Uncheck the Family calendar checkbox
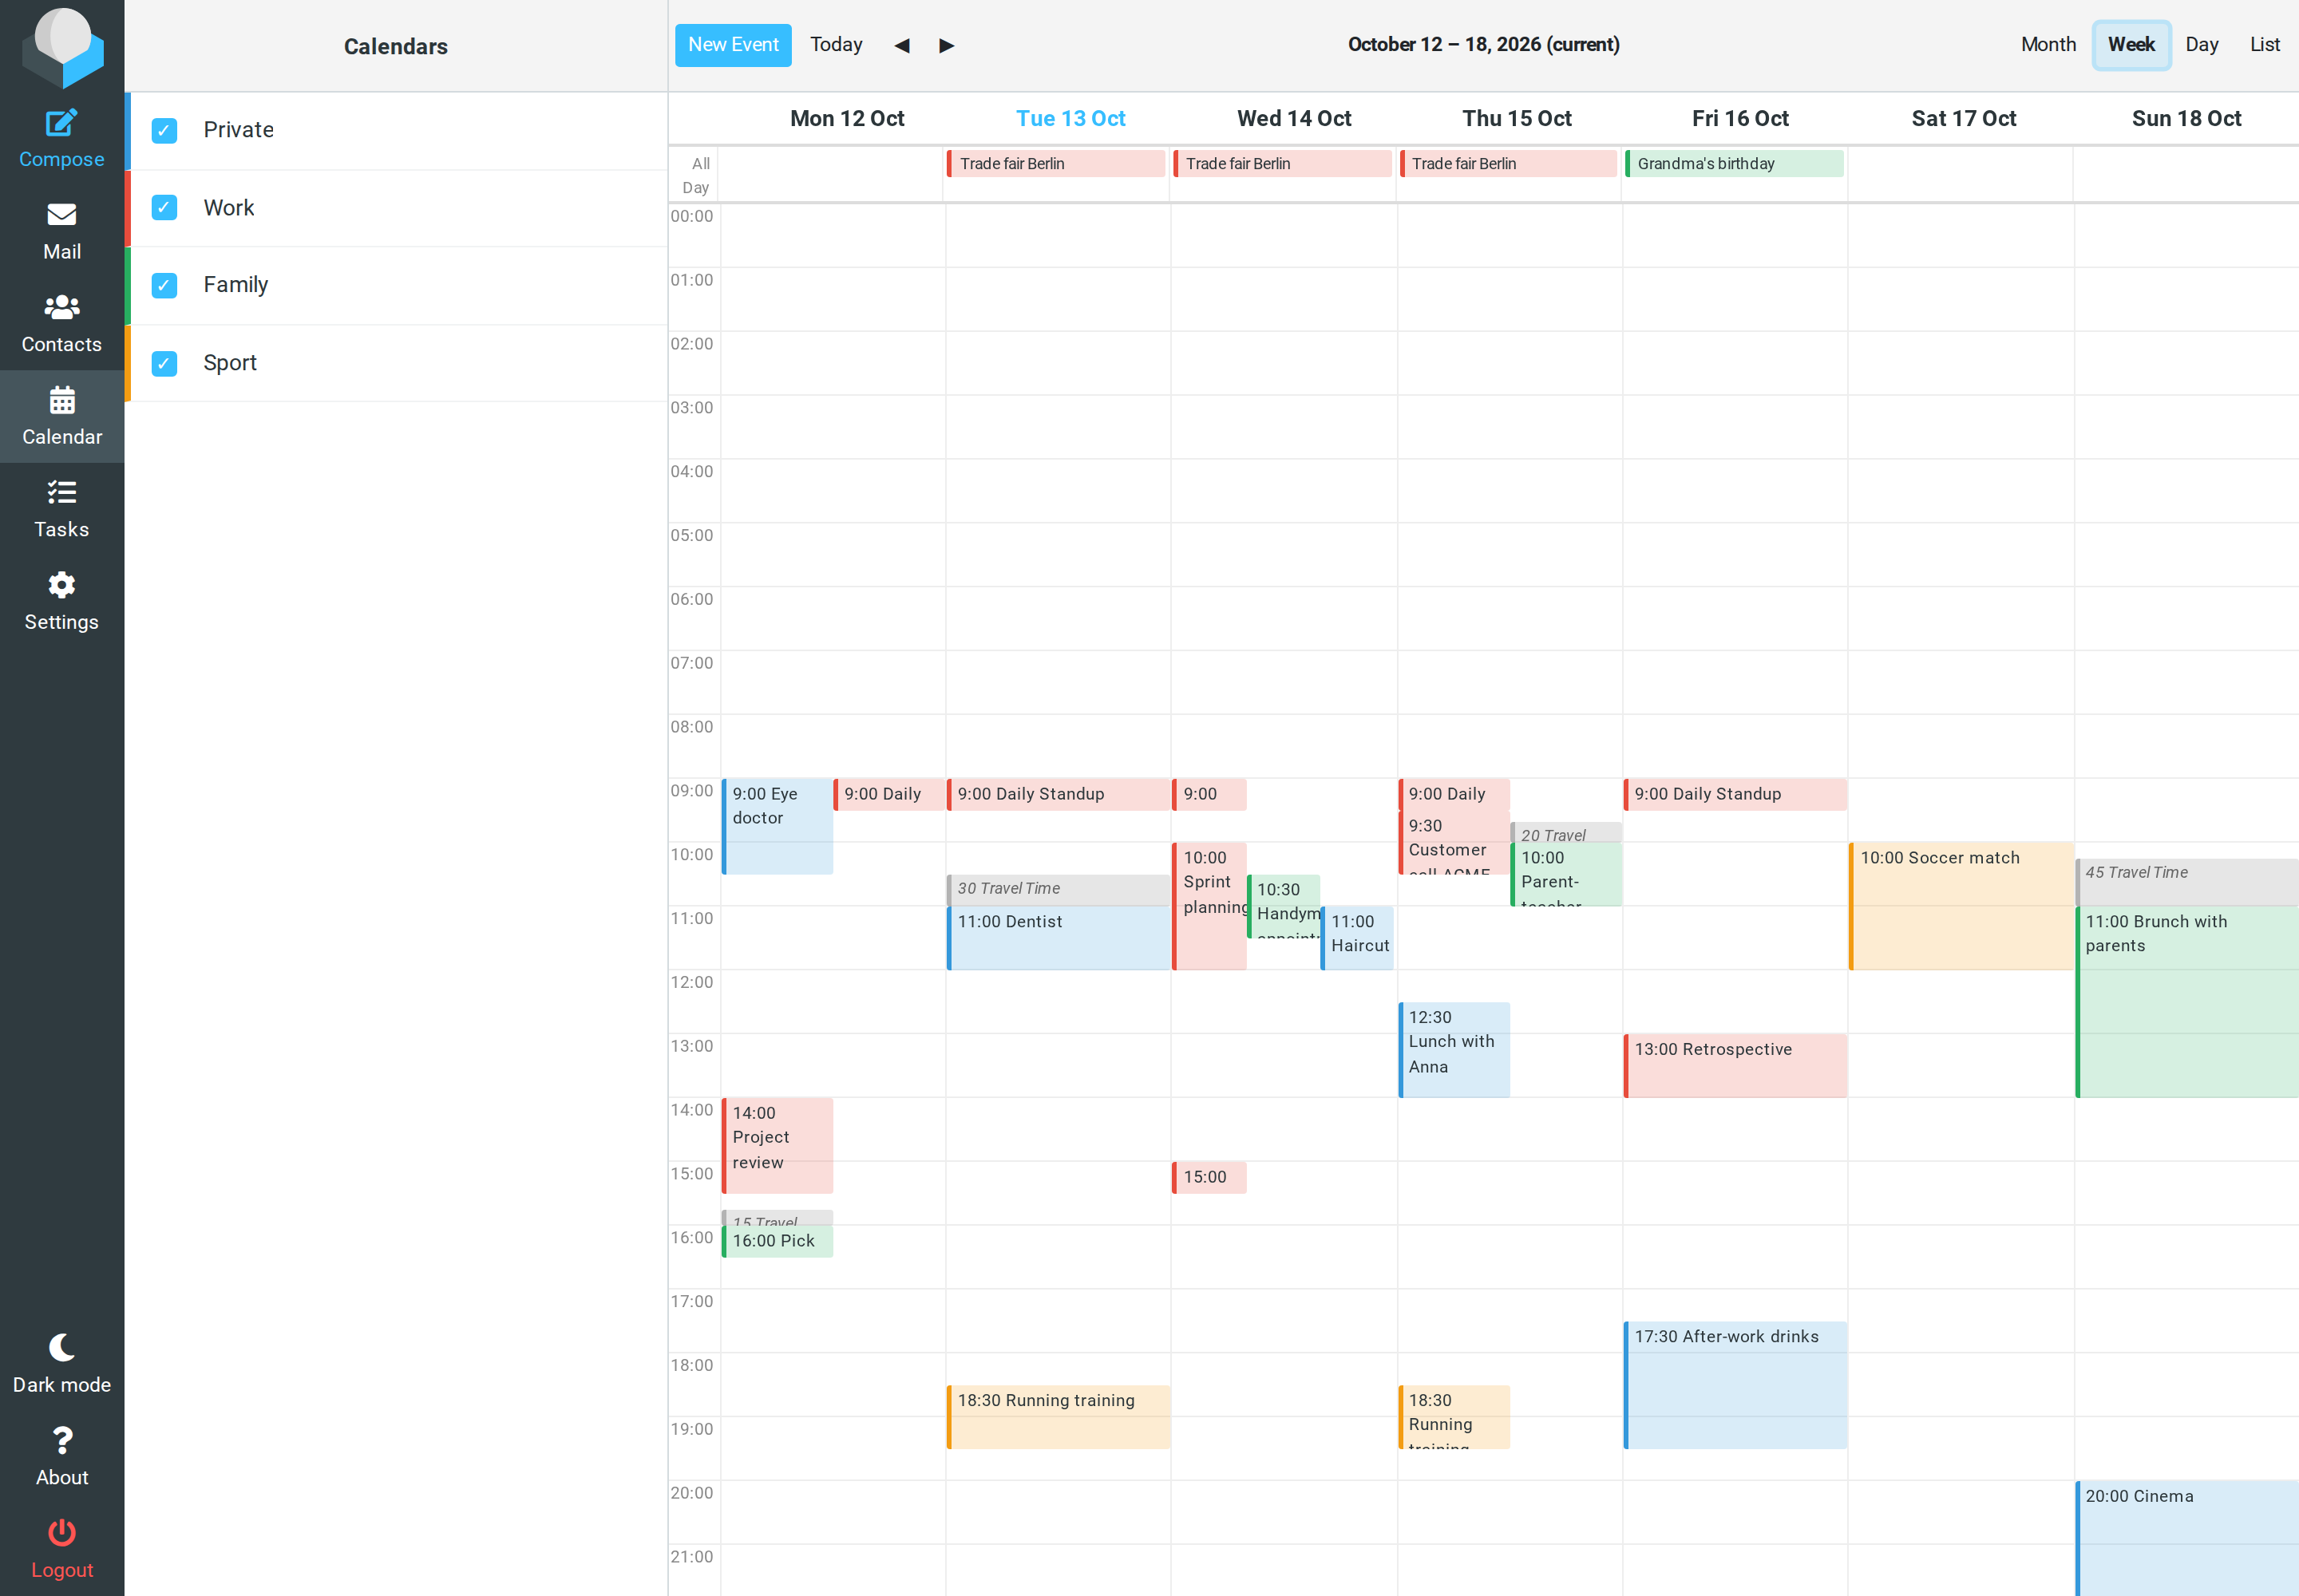 (164, 285)
